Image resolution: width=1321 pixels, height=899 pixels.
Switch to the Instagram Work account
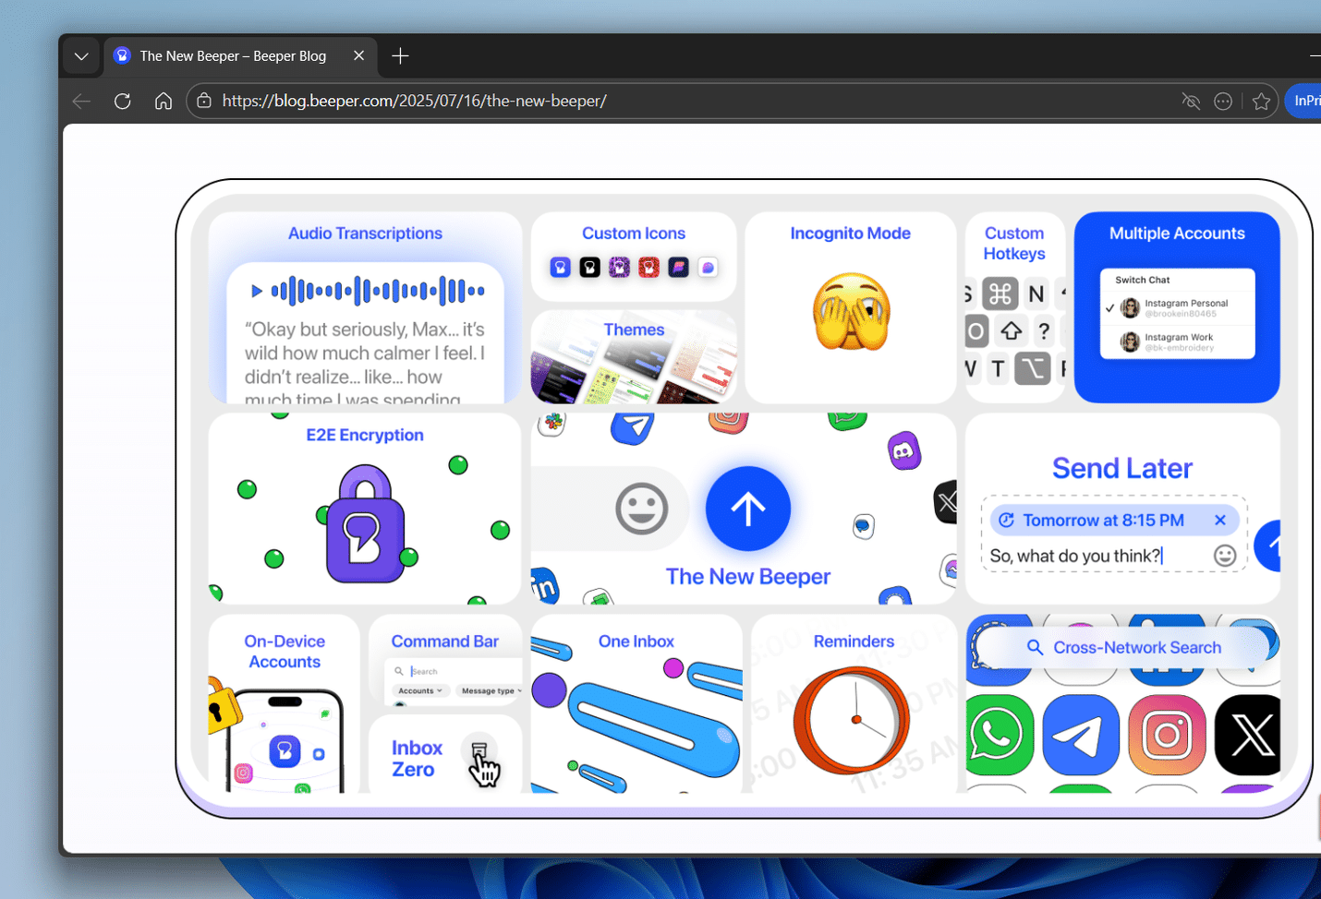[1178, 342]
